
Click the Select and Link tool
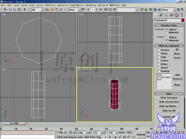click(10, 10)
